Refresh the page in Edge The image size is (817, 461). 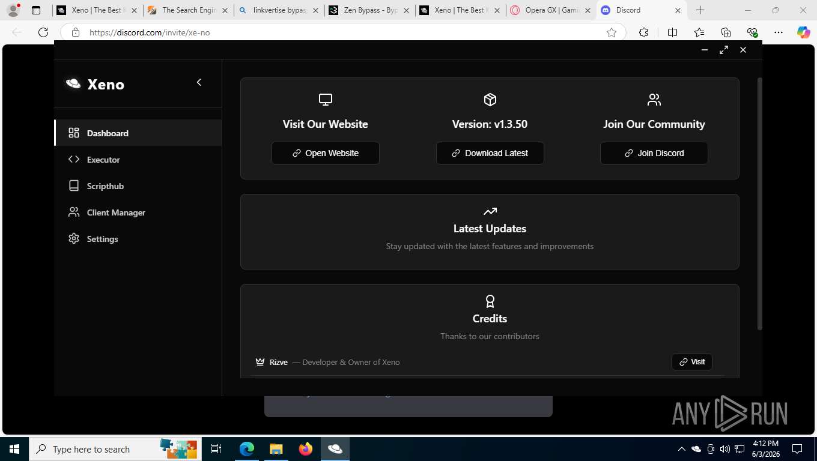43,32
